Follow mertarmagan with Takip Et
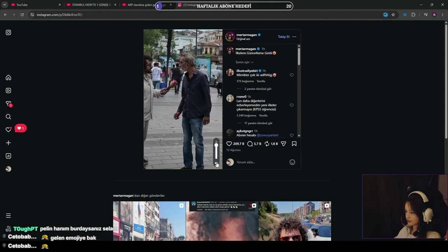The image size is (448, 252). click(x=284, y=37)
